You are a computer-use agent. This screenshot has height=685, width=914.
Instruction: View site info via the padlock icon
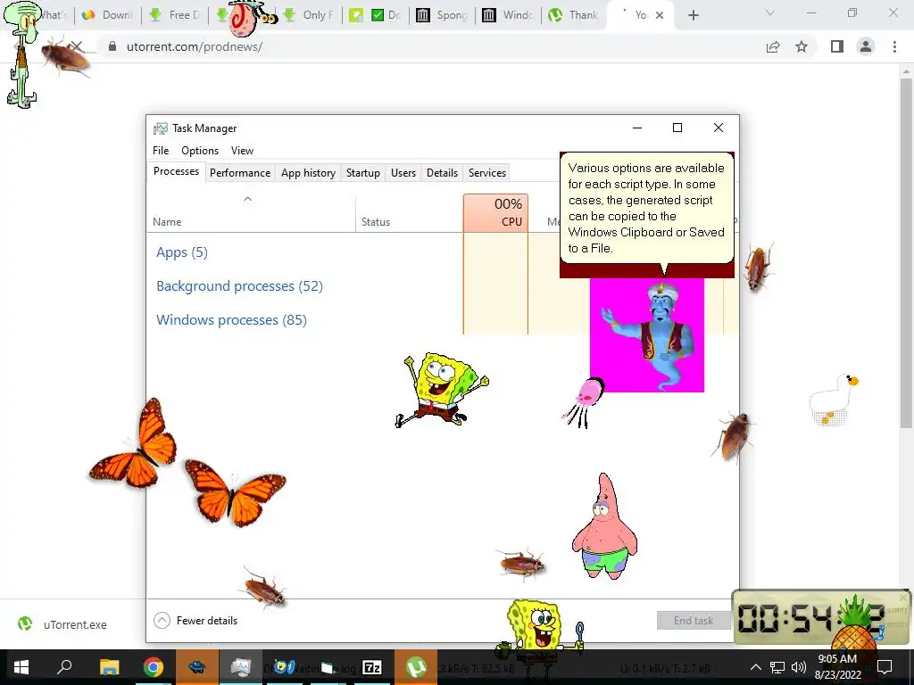pos(112,46)
